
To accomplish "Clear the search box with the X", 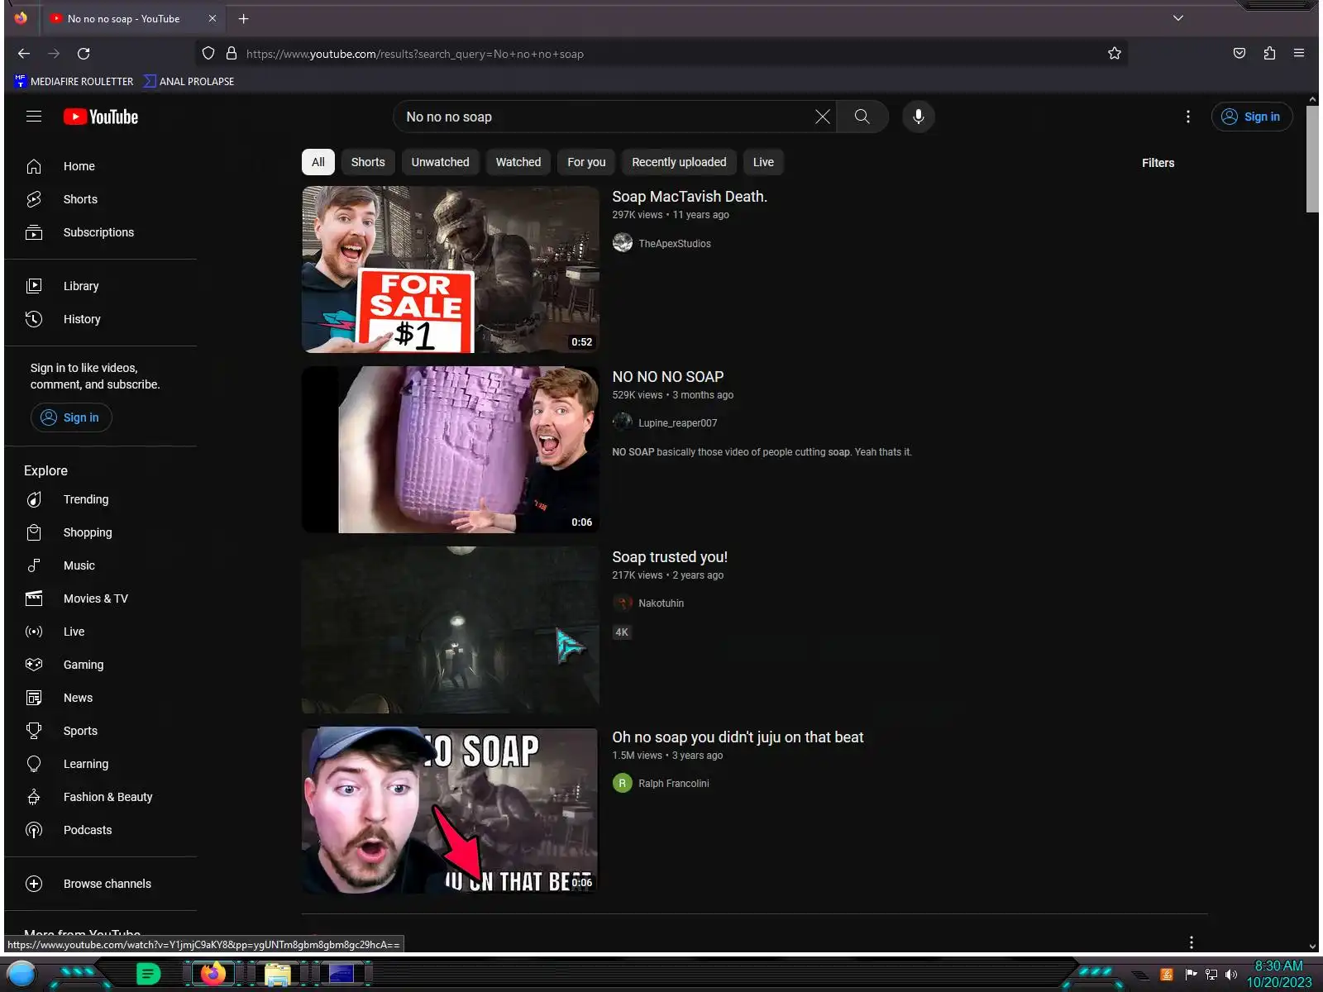I will (x=823, y=117).
